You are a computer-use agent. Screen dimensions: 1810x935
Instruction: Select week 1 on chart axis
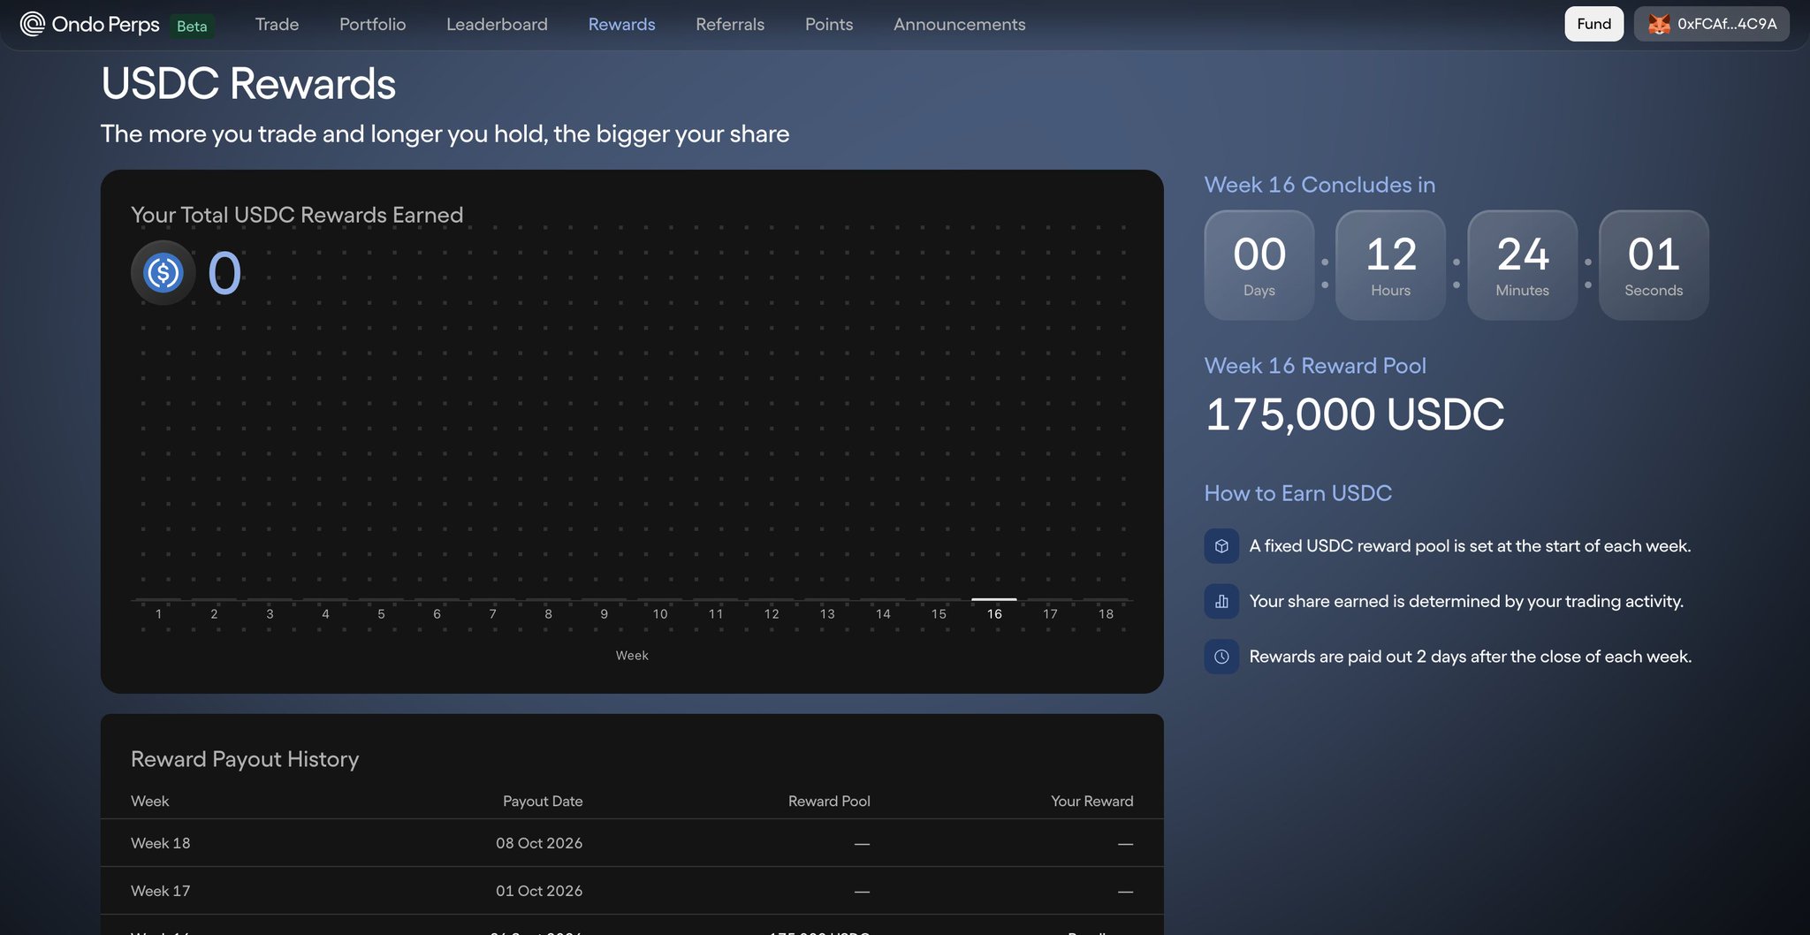pyautogui.click(x=158, y=613)
